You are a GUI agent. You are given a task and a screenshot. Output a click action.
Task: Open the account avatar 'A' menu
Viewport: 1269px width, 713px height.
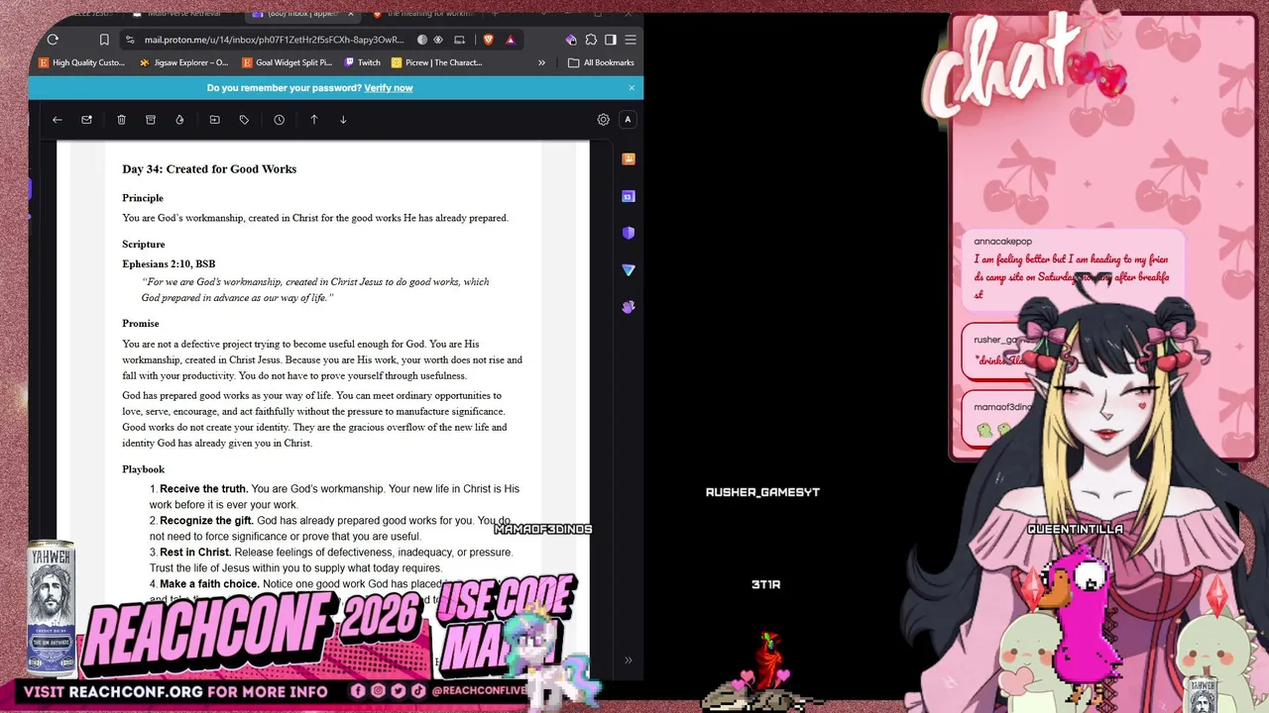[628, 120]
